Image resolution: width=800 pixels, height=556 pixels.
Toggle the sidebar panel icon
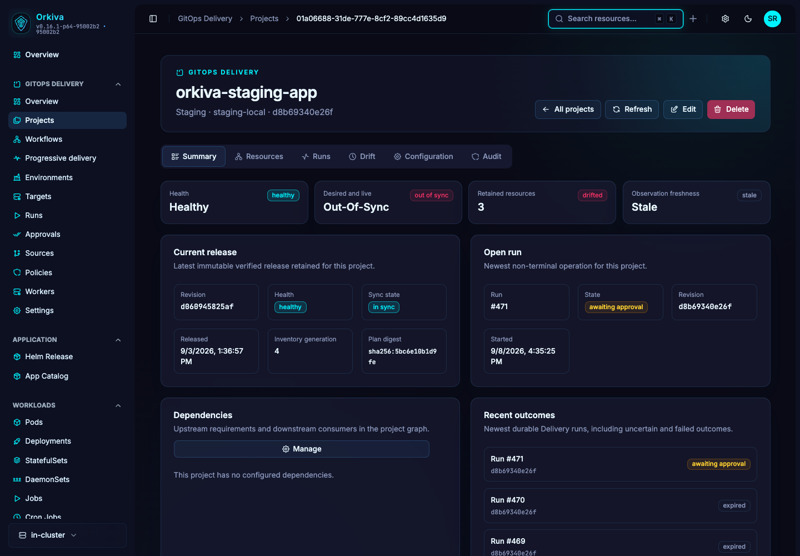tap(153, 19)
